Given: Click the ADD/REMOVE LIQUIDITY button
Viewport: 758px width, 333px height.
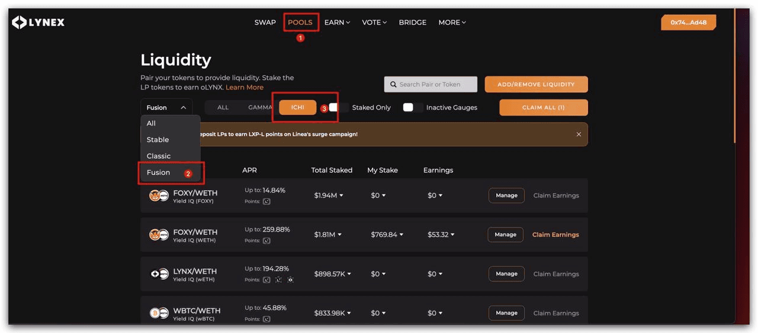Looking at the screenshot, I should [536, 84].
